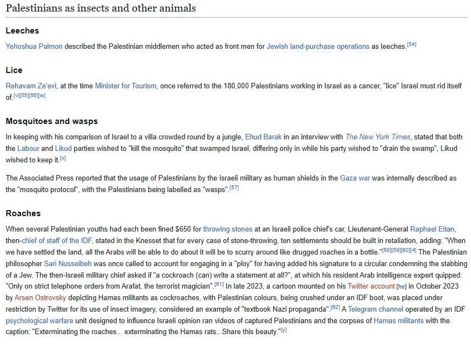Screen dimensions: 471x344
Task: Open the Gaza war link
Action: [x=354, y=178]
